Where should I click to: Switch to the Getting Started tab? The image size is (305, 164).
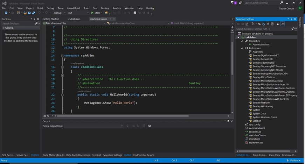point(50,19)
